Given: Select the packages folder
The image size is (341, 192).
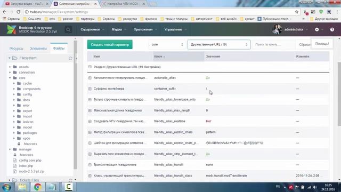Looking at the screenshot, I should (30, 133).
